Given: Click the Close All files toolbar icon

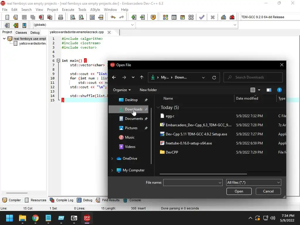Looking at the screenshot, I should click(x=50, y=17).
